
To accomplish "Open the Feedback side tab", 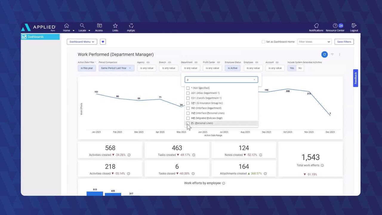I will pyautogui.click(x=355, y=78).
